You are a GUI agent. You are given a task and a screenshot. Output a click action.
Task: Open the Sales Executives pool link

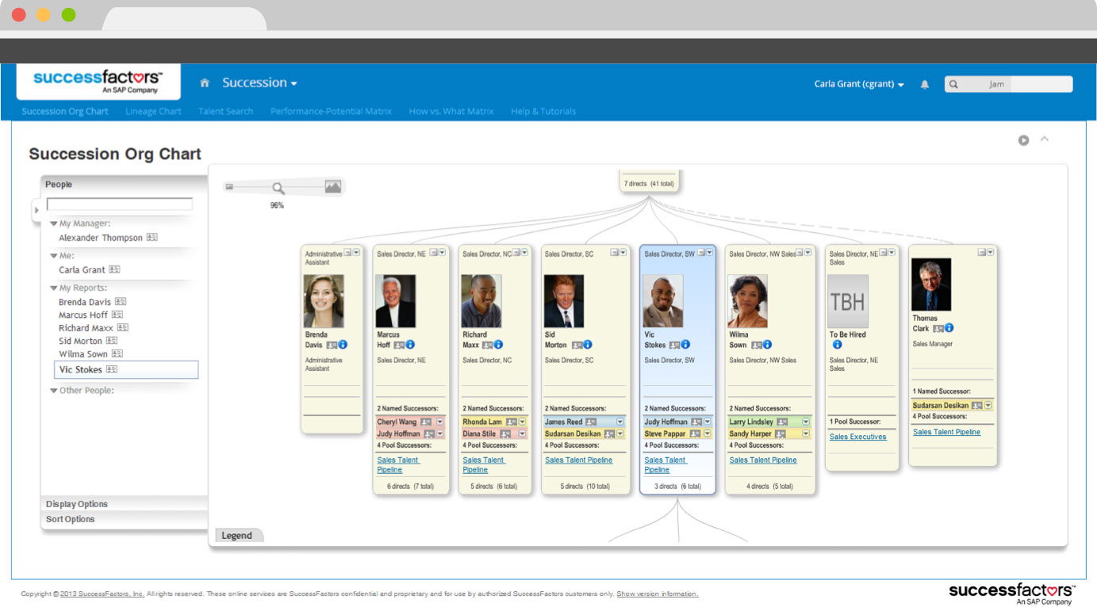tap(858, 437)
